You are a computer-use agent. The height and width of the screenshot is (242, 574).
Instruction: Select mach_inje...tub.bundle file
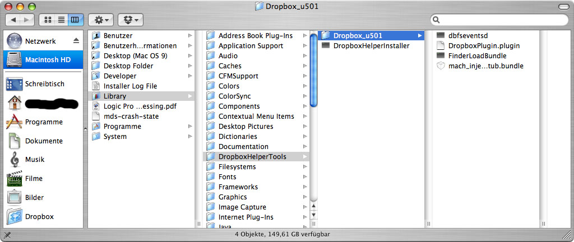point(486,66)
